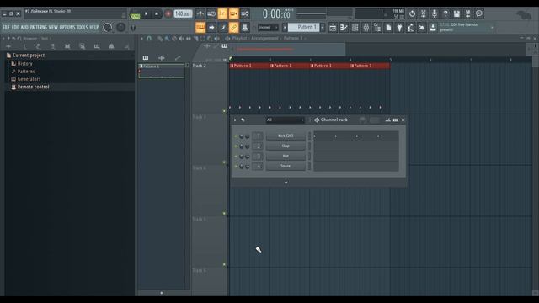Click the Clap channel button
Screen dimensions: 539x303
(x=286, y=146)
